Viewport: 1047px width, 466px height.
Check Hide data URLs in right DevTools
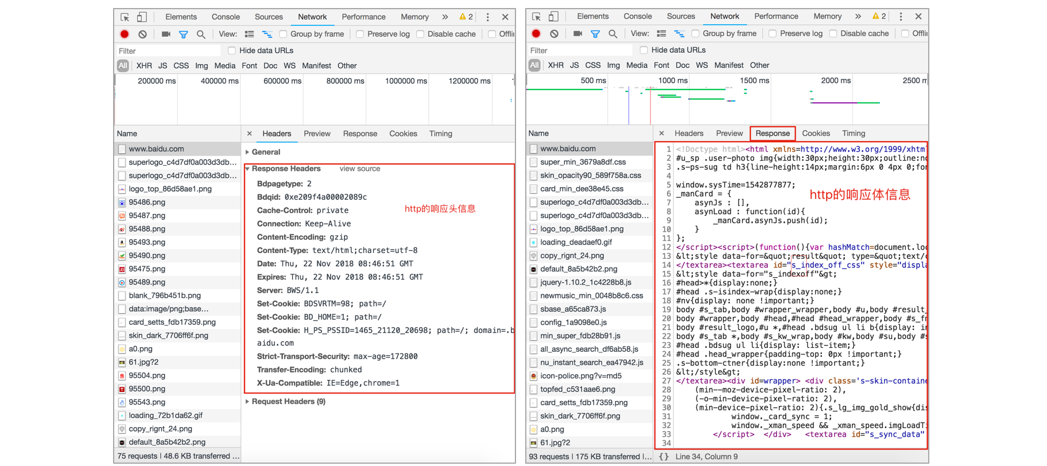[x=644, y=50]
